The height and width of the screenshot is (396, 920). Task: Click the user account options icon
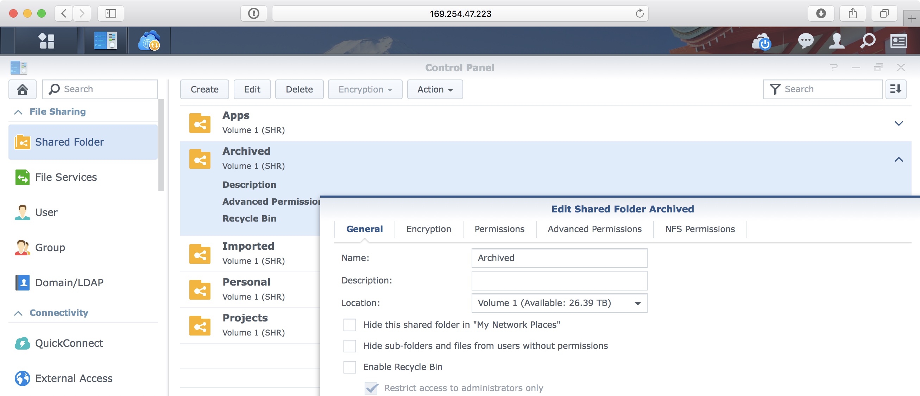[x=837, y=41]
